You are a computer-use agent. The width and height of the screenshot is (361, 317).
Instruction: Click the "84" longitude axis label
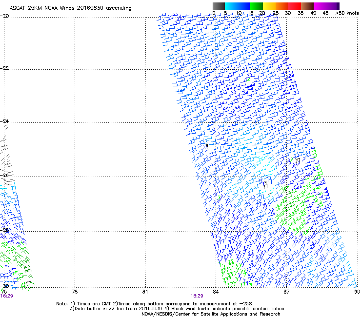(216, 292)
